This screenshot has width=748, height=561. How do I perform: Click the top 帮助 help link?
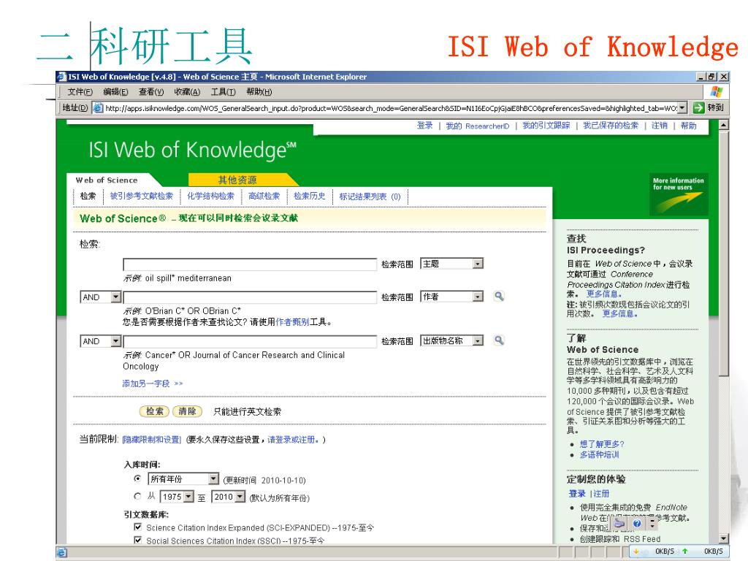tap(688, 126)
